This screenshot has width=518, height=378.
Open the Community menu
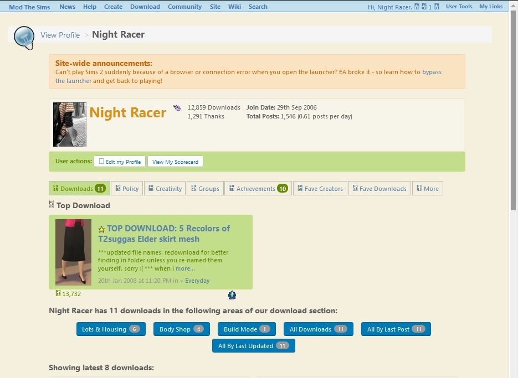184,6
